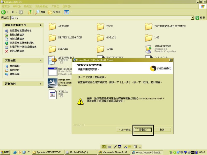This screenshot has width=207, height=155.
Task: Click the keyboard icon on the language bar
Action: tap(109, 147)
